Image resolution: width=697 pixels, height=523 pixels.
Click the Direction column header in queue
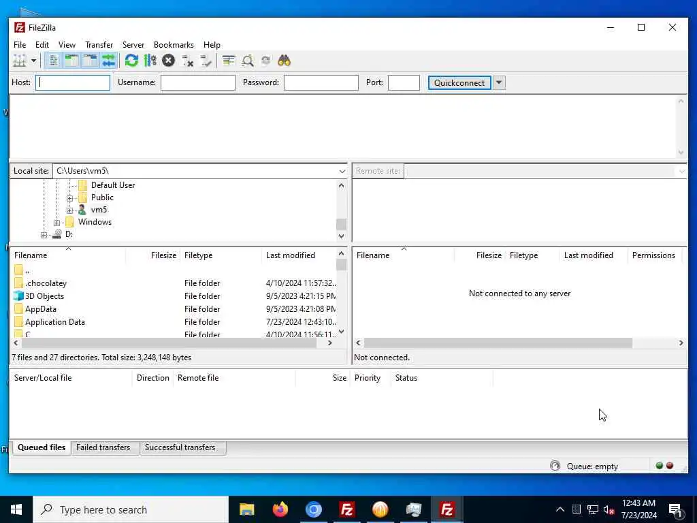(152, 378)
